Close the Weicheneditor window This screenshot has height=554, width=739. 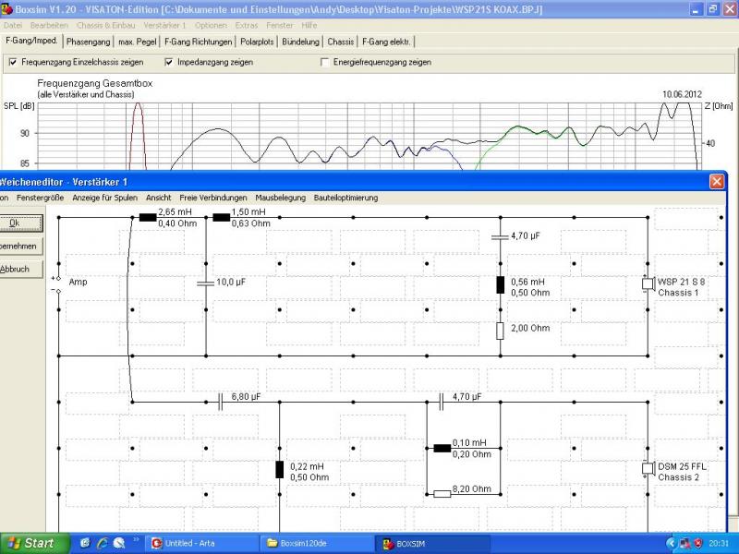pyautogui.click(x=717, y=181)
